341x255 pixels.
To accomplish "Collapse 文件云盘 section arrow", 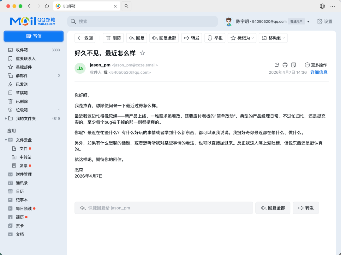I will 6,140.
